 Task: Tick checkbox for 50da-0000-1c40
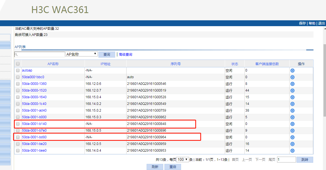[x=18, y=104]
